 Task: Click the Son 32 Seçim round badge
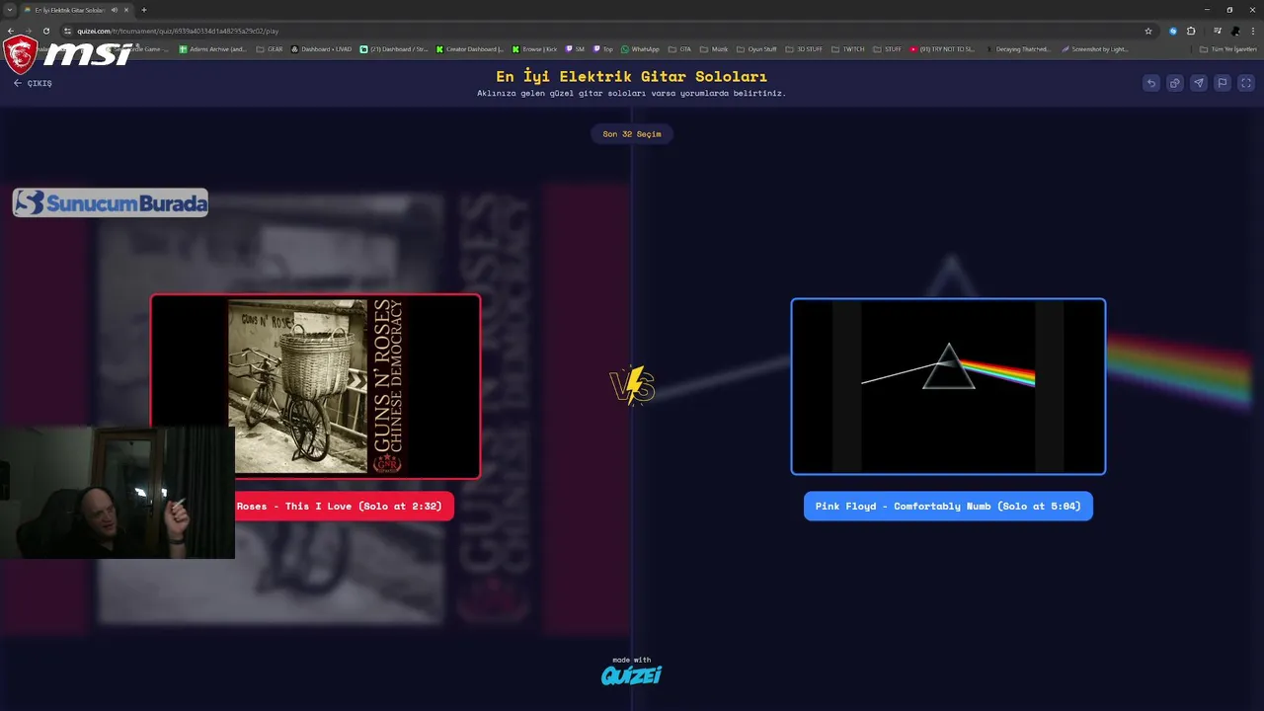(632, 133)
